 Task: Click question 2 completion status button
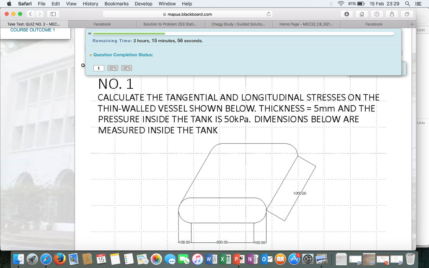point(112,68)
